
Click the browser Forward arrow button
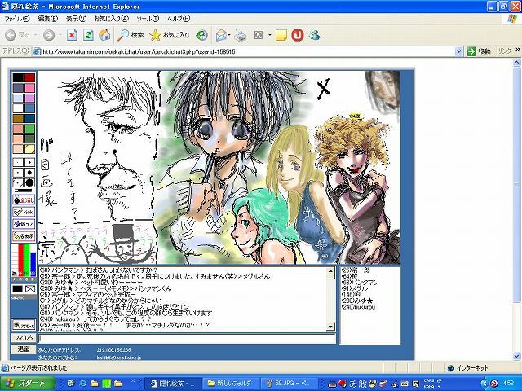49,35
